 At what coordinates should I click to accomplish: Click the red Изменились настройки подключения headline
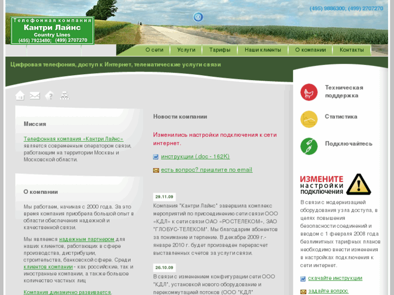click(215, 139)
